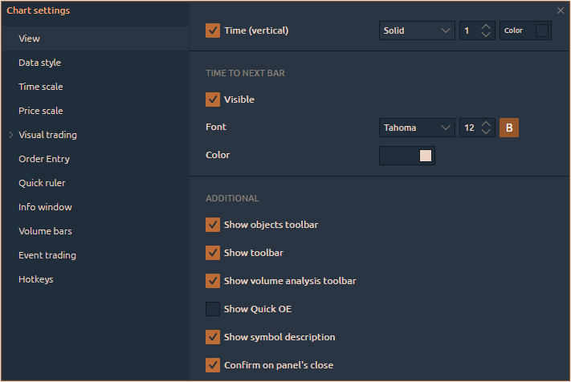Decrease Time vertical line width
This screenshot has height=382, width=571.
pyautogui.click(x=487, y=35)
